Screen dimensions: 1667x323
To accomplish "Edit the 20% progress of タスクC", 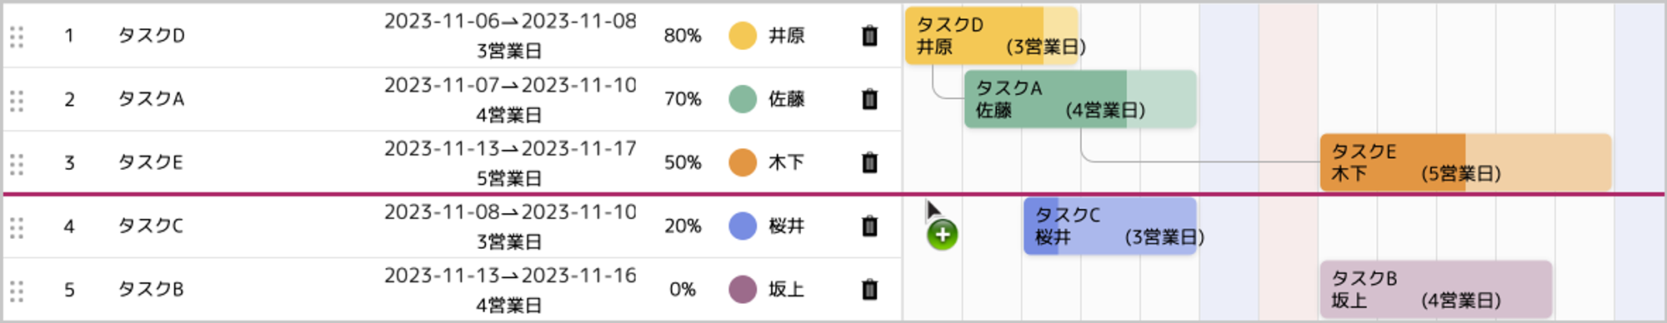I will [682, 226].
